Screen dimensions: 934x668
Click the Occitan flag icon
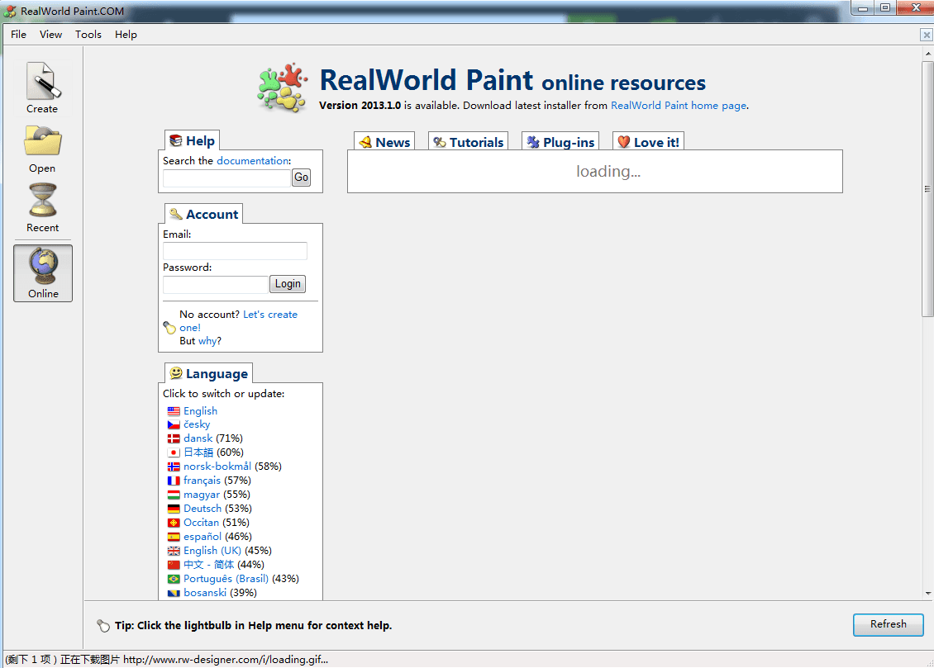174,523
